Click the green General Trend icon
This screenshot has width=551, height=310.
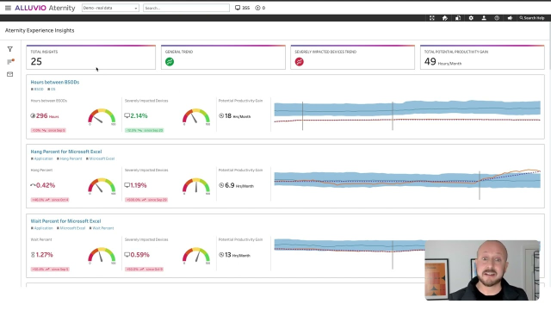click(170, 62)
